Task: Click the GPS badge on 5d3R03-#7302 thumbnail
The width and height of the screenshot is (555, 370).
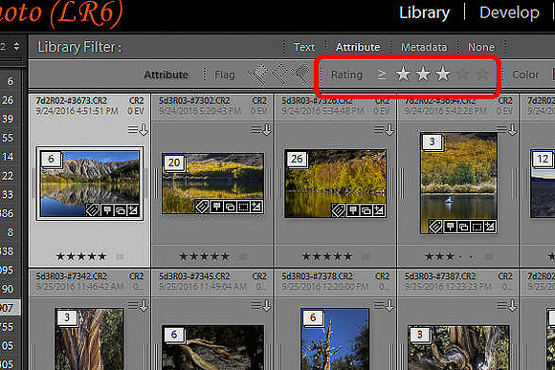Action: [x=216, y=207]
